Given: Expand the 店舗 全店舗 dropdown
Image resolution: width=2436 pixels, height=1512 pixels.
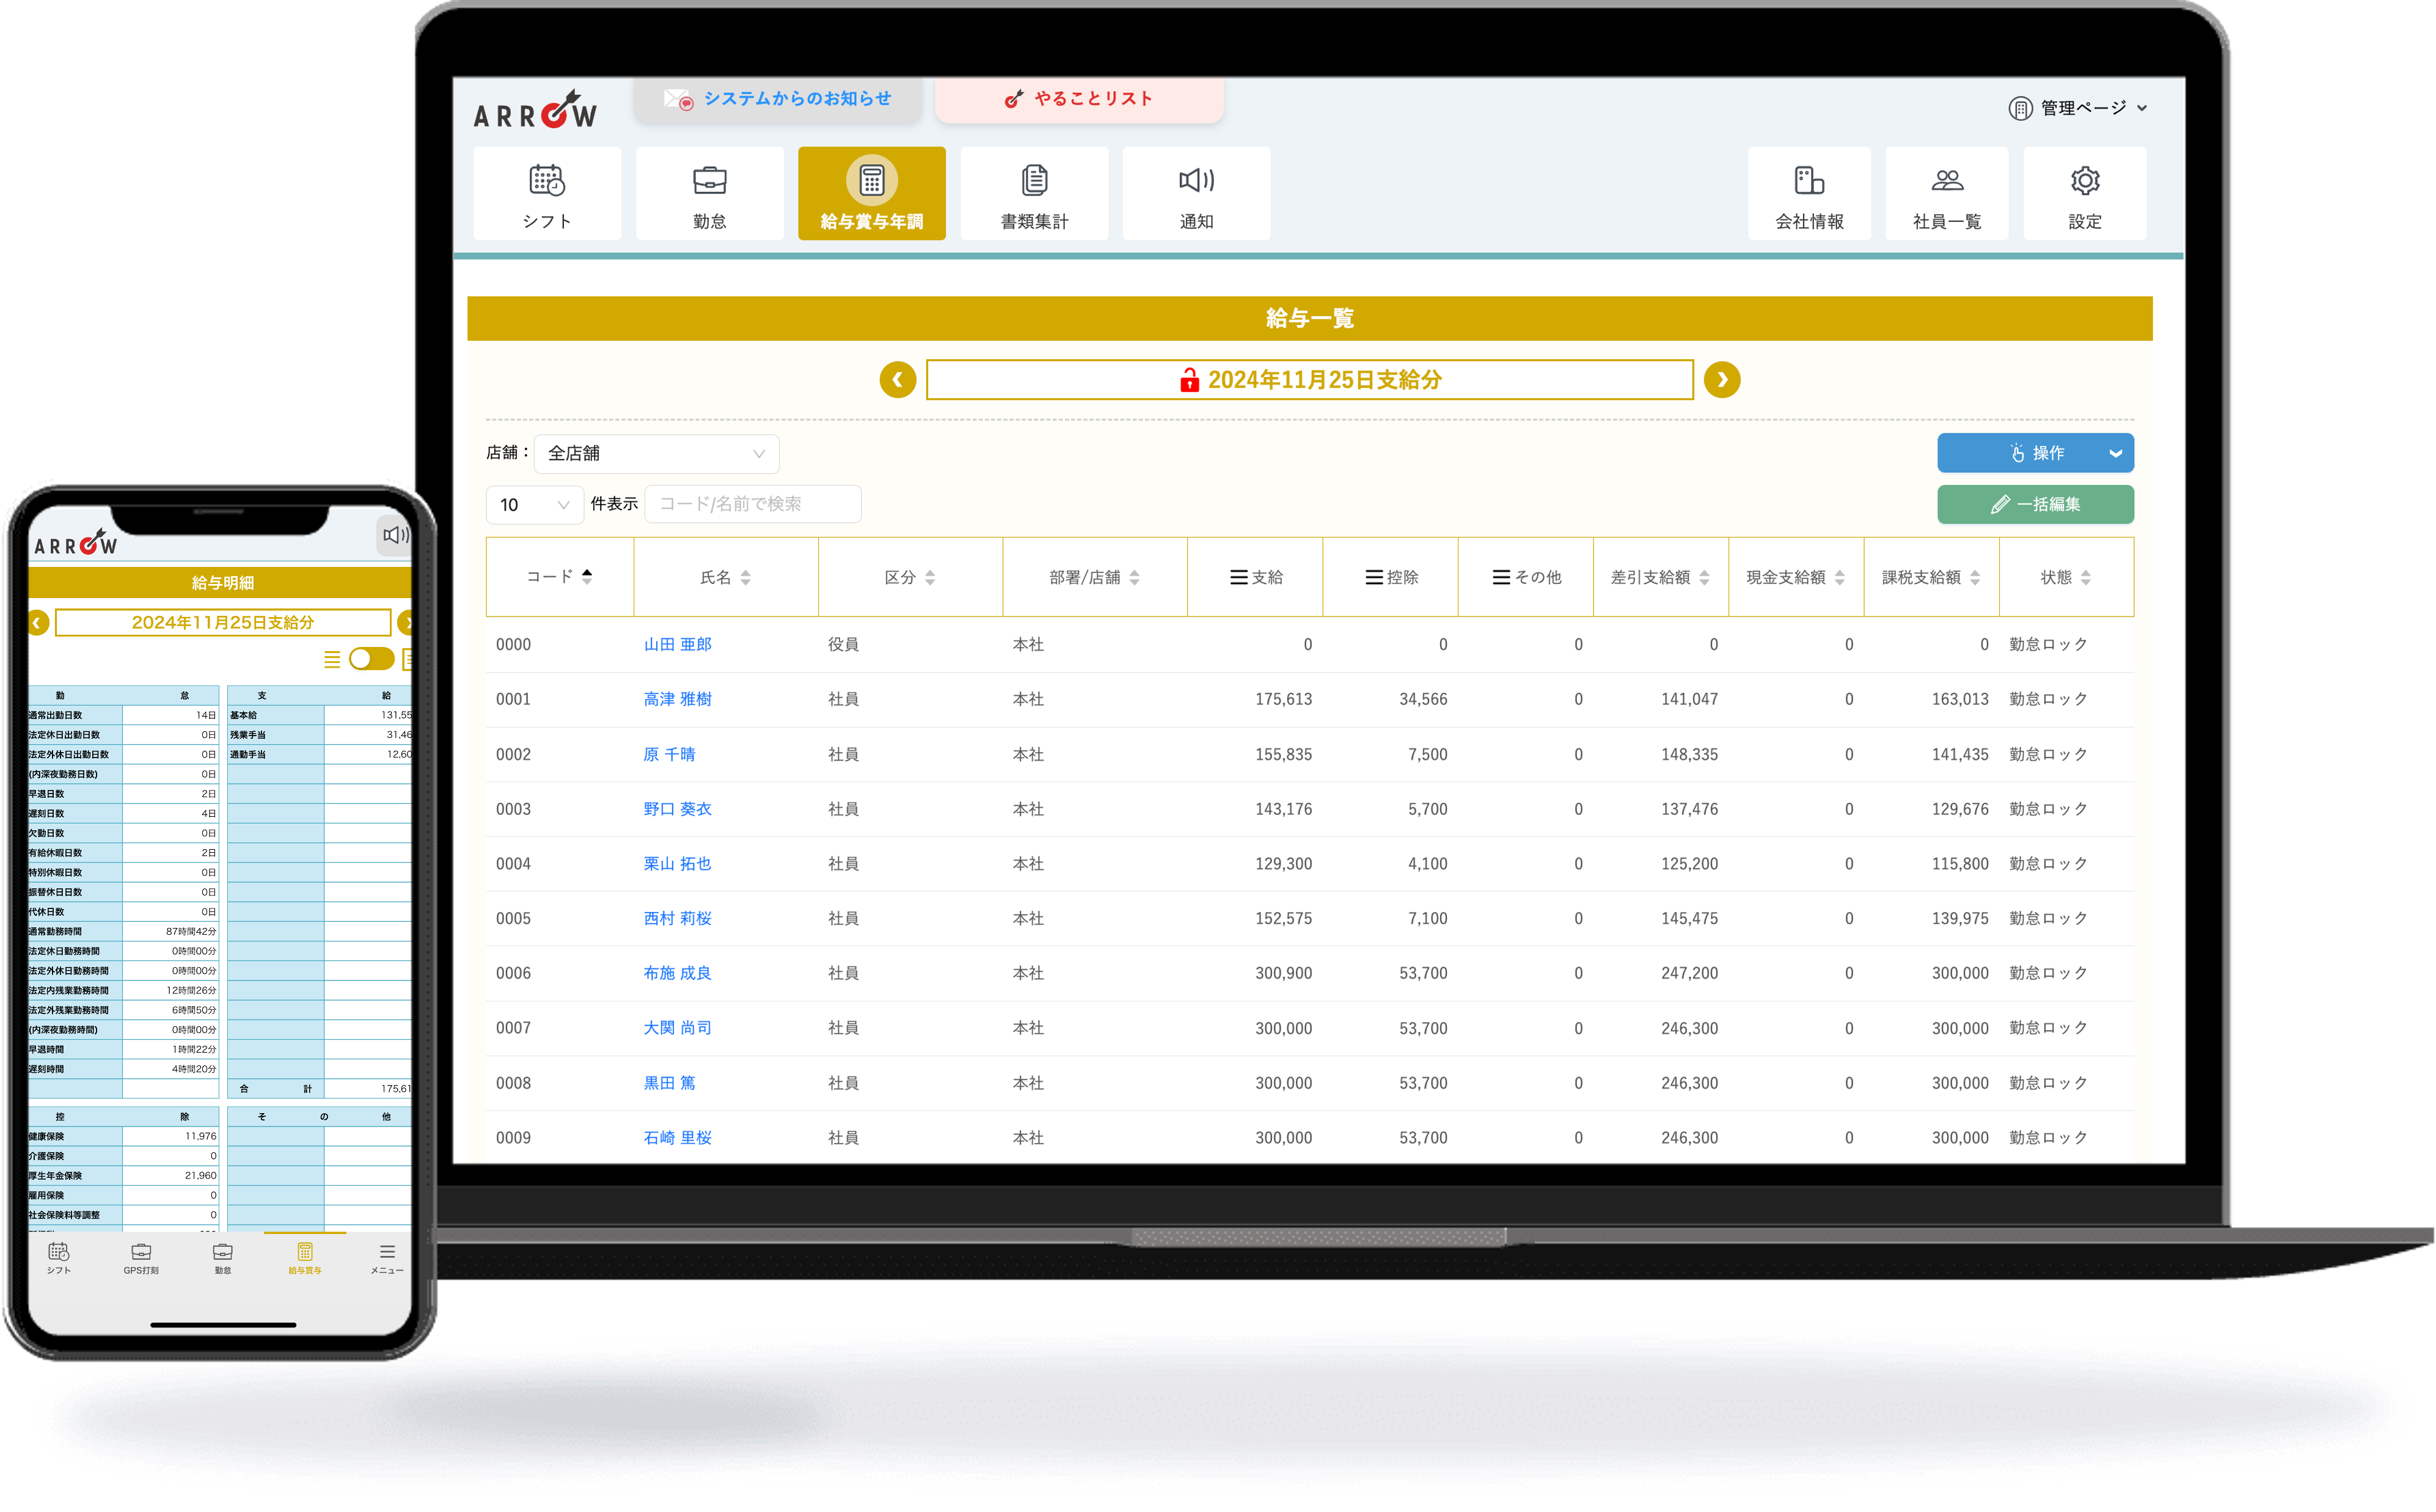Looking at the screenshot, I should [656, 453].
